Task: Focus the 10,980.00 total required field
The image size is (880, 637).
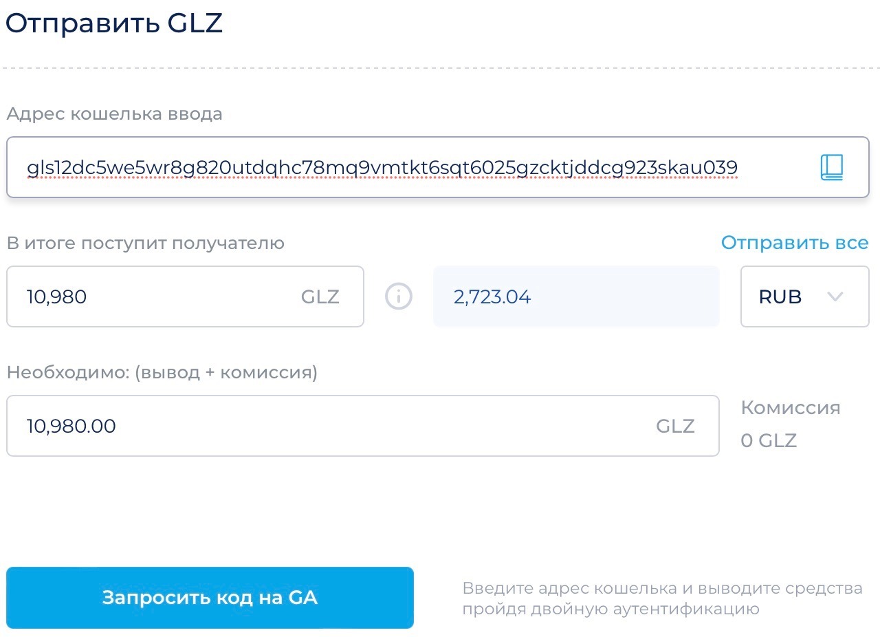Action: coord(362,426)
